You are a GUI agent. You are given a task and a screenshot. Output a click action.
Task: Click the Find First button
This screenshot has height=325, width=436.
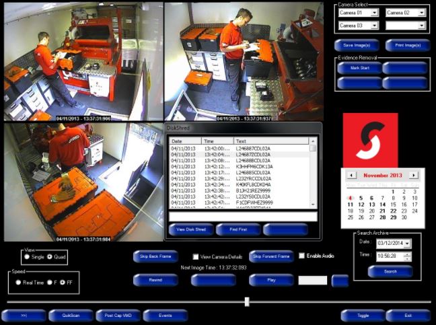[238, 229]
